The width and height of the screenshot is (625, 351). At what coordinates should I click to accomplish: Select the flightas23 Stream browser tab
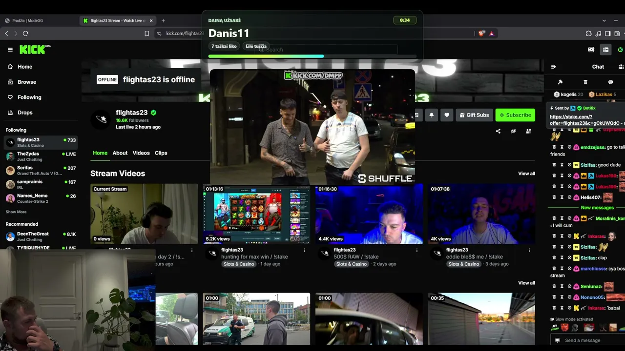click(118, 20)
